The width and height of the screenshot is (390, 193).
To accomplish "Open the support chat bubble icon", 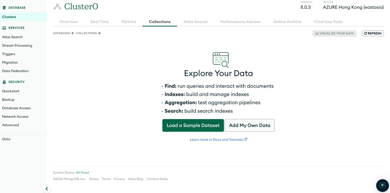I will pos(383,185).
